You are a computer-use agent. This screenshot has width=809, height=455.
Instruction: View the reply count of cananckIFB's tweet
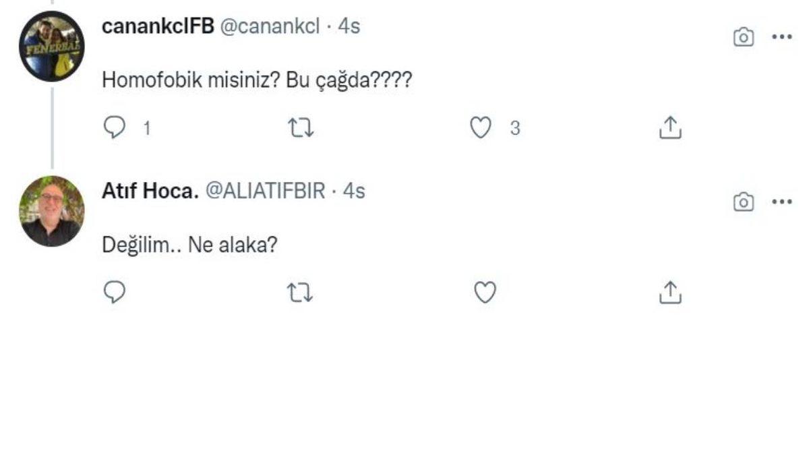148,128
